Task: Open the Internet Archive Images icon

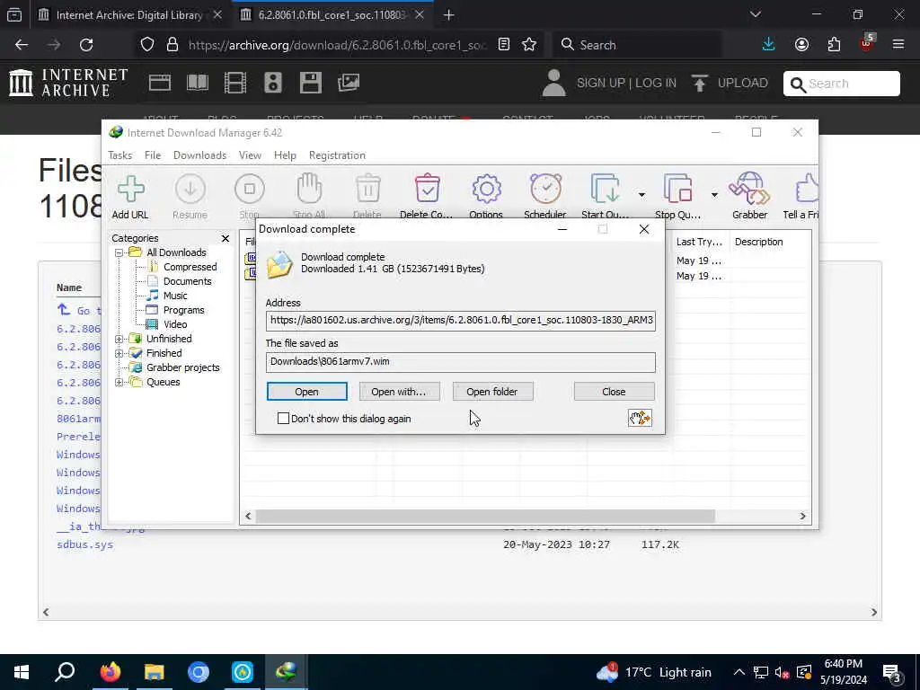Action: tap(349, 83)
